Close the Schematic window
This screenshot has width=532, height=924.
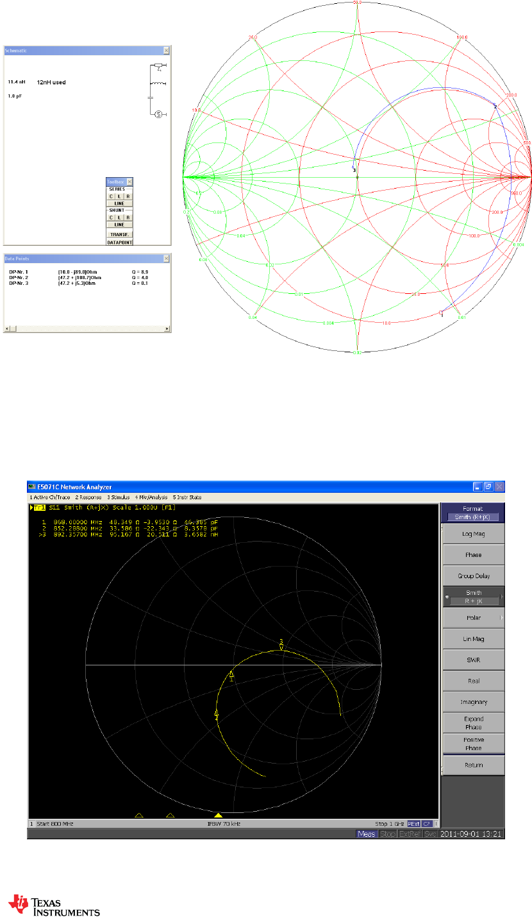[166, 50]
